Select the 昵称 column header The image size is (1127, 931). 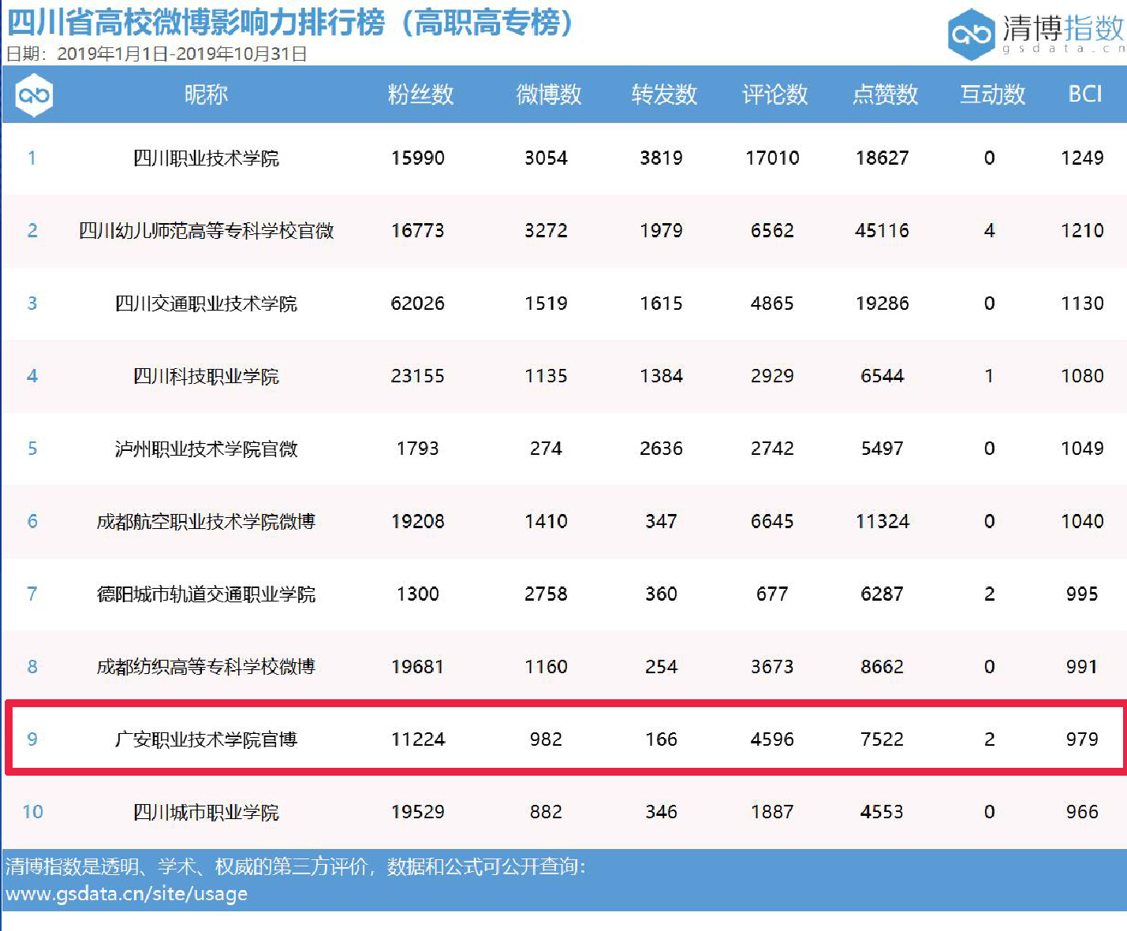point(206,95)
